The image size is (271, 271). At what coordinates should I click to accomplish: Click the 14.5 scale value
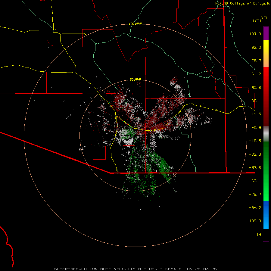256,114
